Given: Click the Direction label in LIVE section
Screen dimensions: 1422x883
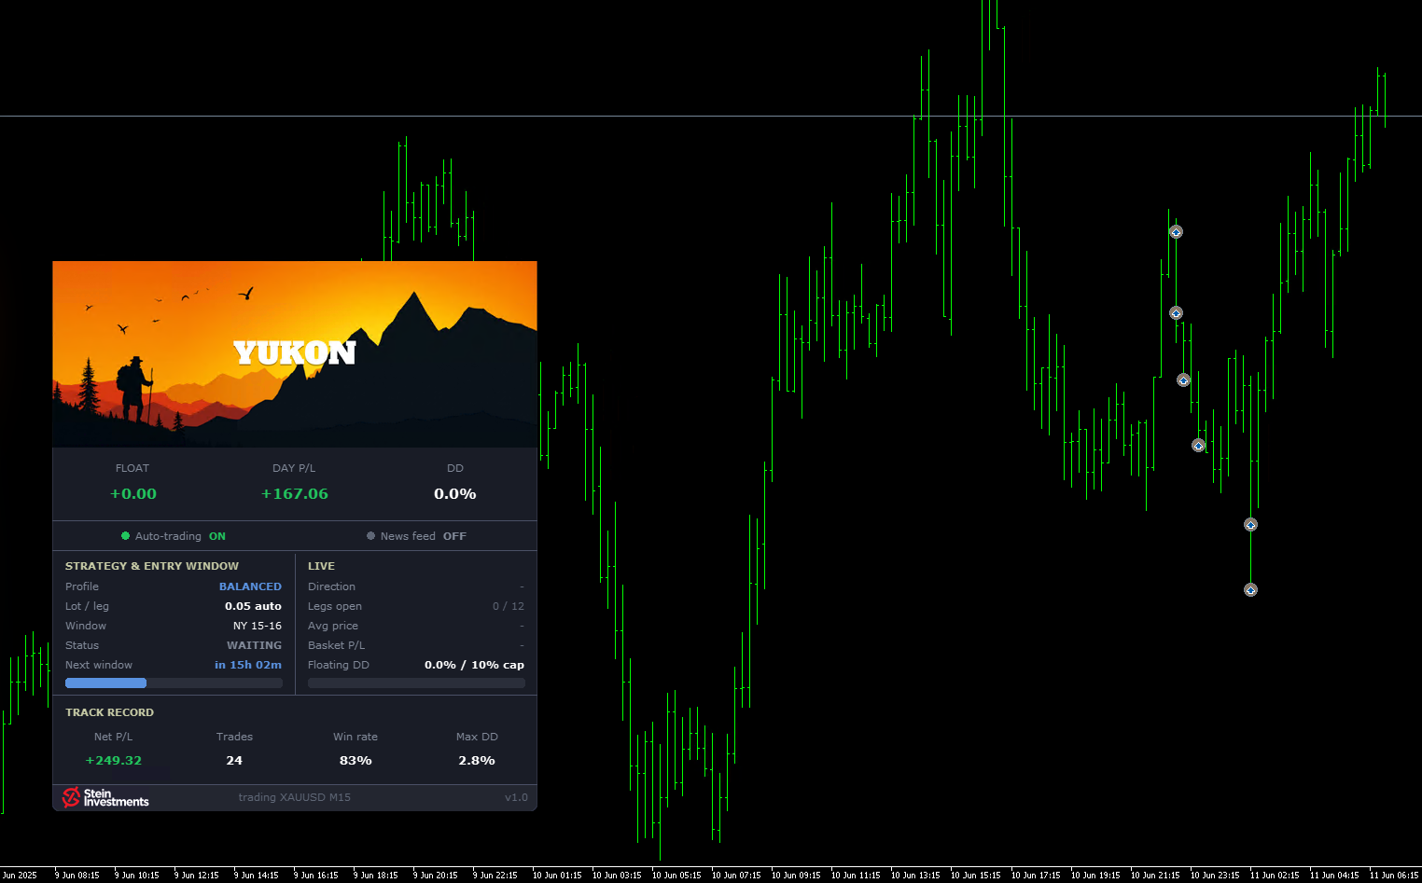Looking at the screenshot, I should pyautogui.click(x=331, y=586).
